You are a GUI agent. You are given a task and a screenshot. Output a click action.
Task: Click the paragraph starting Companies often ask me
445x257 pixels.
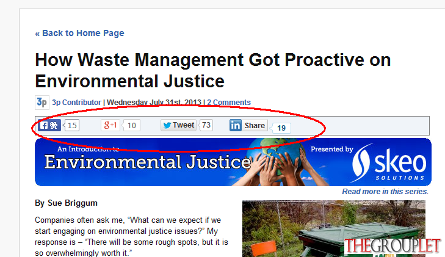(131, 236)
